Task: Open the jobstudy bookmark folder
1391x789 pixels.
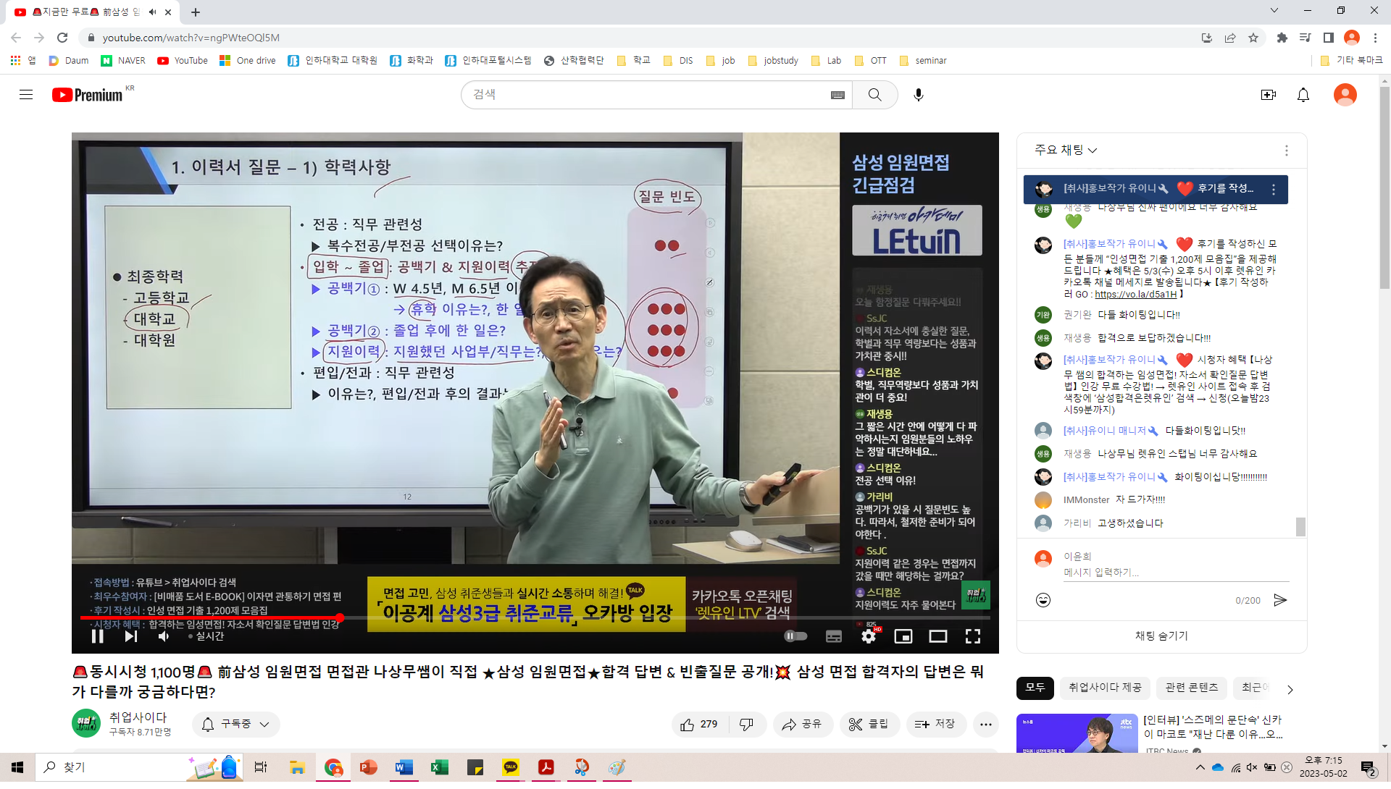Action: click(772, 61)
